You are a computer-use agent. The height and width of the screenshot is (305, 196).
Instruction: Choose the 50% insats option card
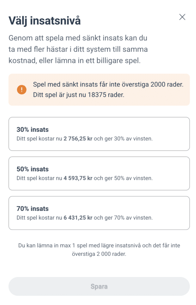99,173
